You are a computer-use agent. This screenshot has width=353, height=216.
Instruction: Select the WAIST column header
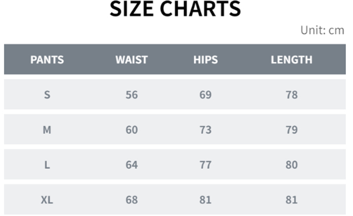131,60
